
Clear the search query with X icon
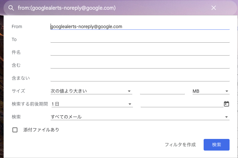pyautogui.click(x=214, y=8)
